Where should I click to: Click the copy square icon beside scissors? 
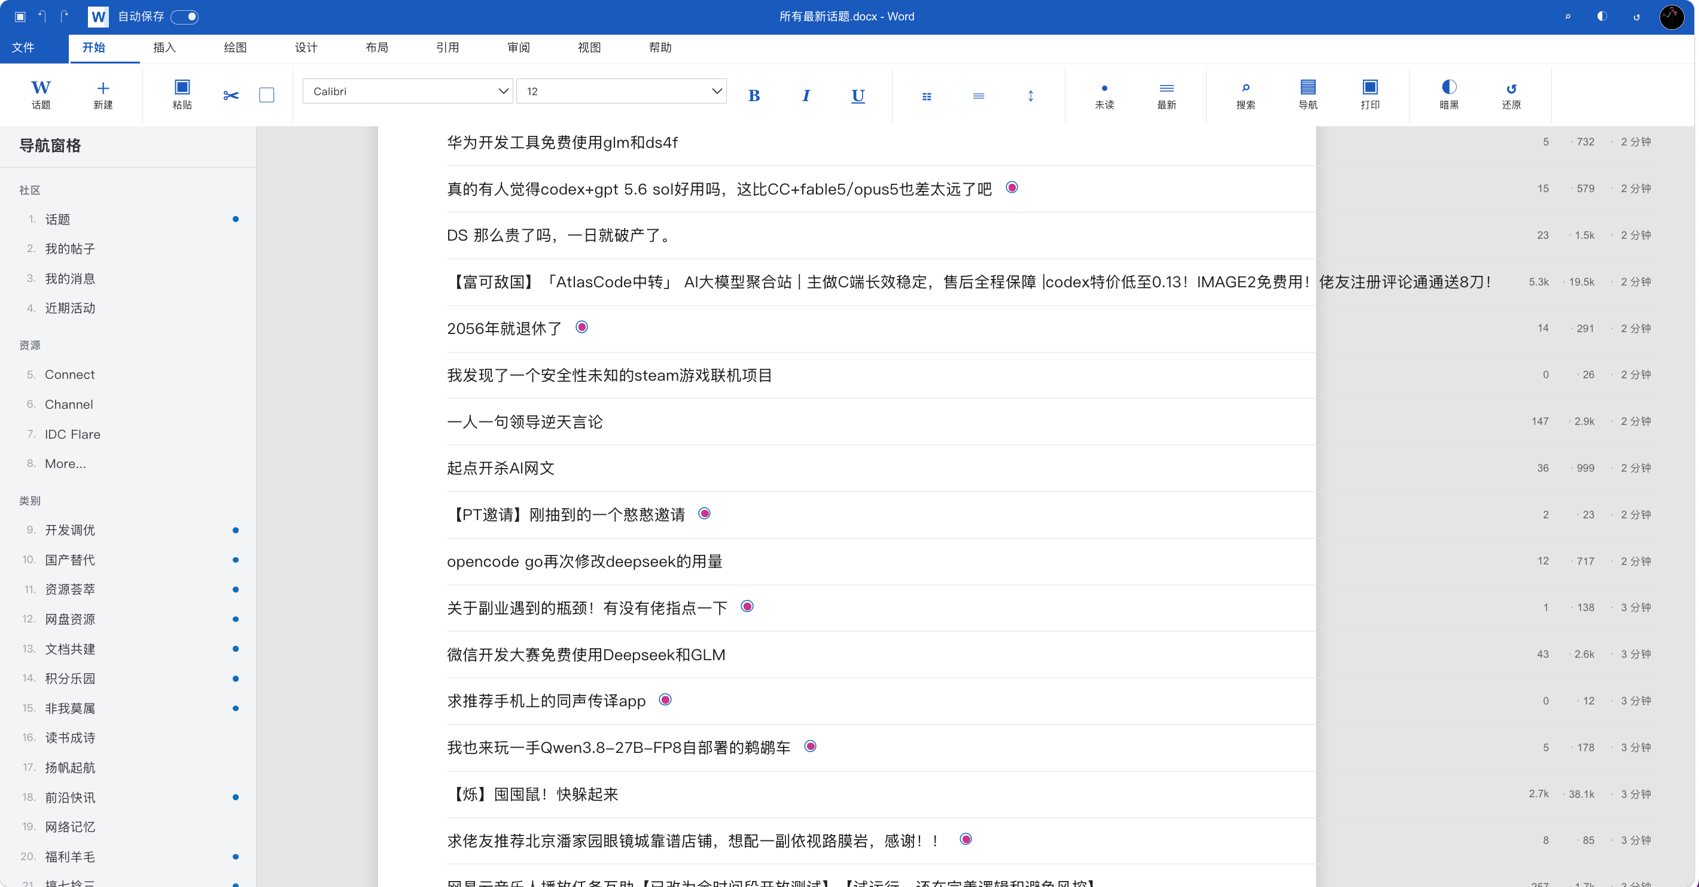266,95
